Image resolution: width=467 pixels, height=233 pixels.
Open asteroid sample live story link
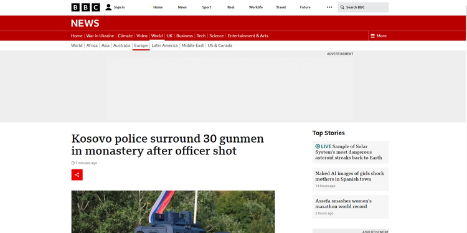click(x=349, y=152)
